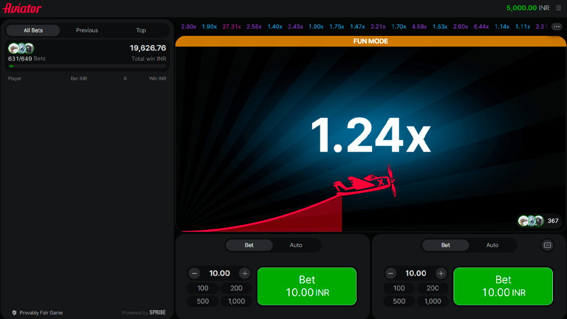The height and width of the screenshot is (319, 567).
Task: Choose the 500 quick amount in left panel
Action: tap(203, 301)
